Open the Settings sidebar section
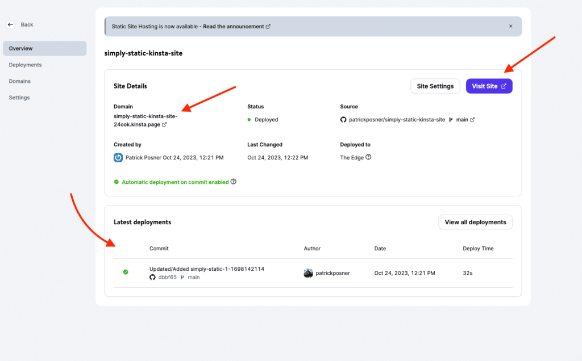 tap(19, 98)
